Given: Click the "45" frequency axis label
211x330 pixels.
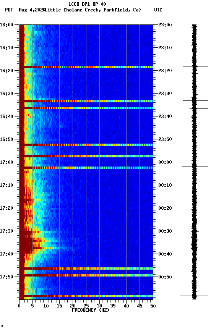Looking at the screenshot, I should tap(140, 306).
